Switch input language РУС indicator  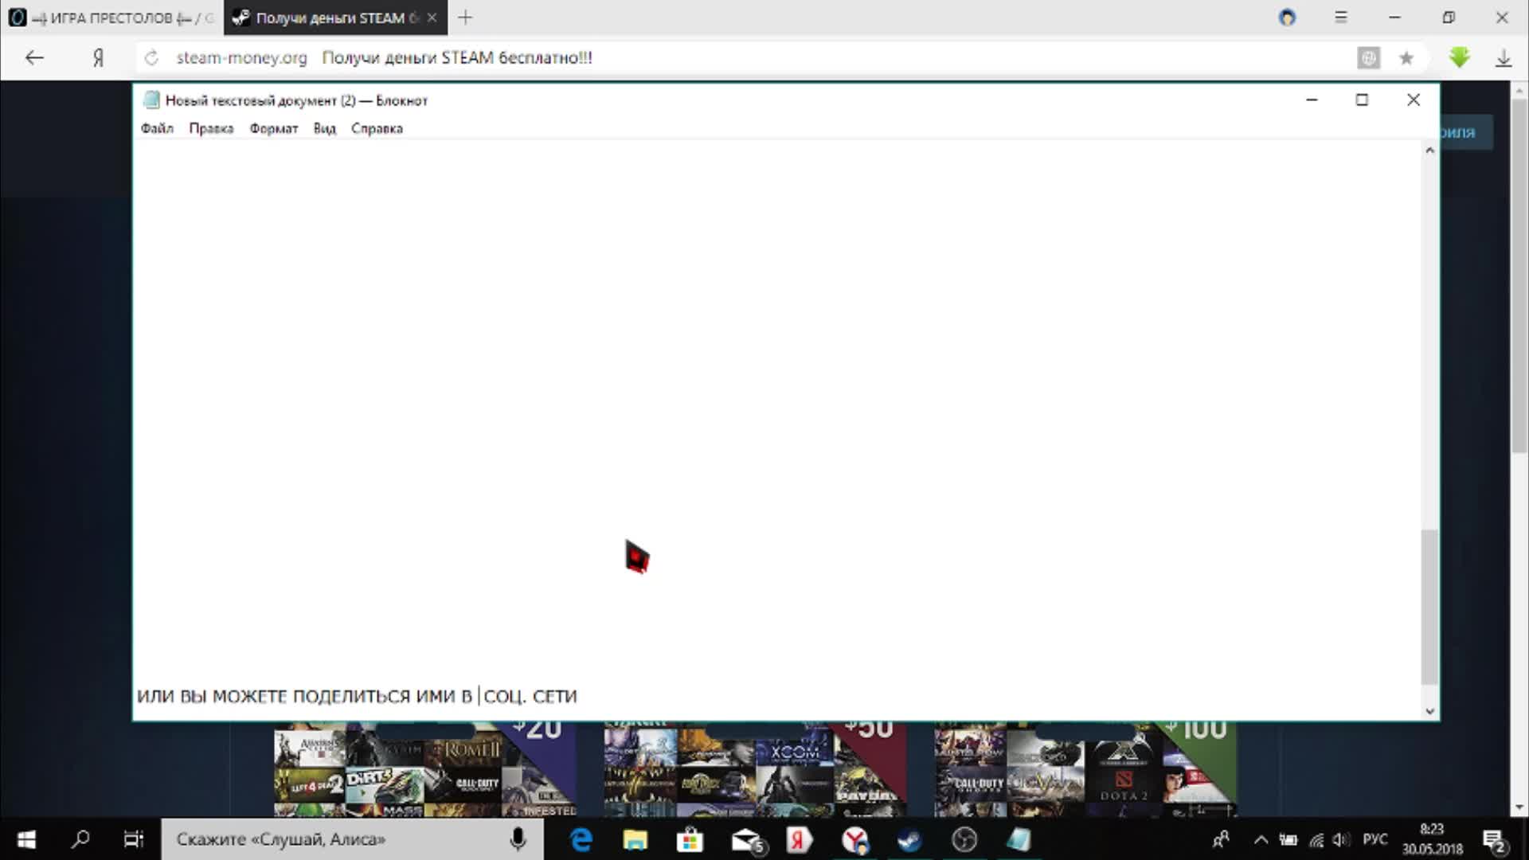tap(1375, 839)
